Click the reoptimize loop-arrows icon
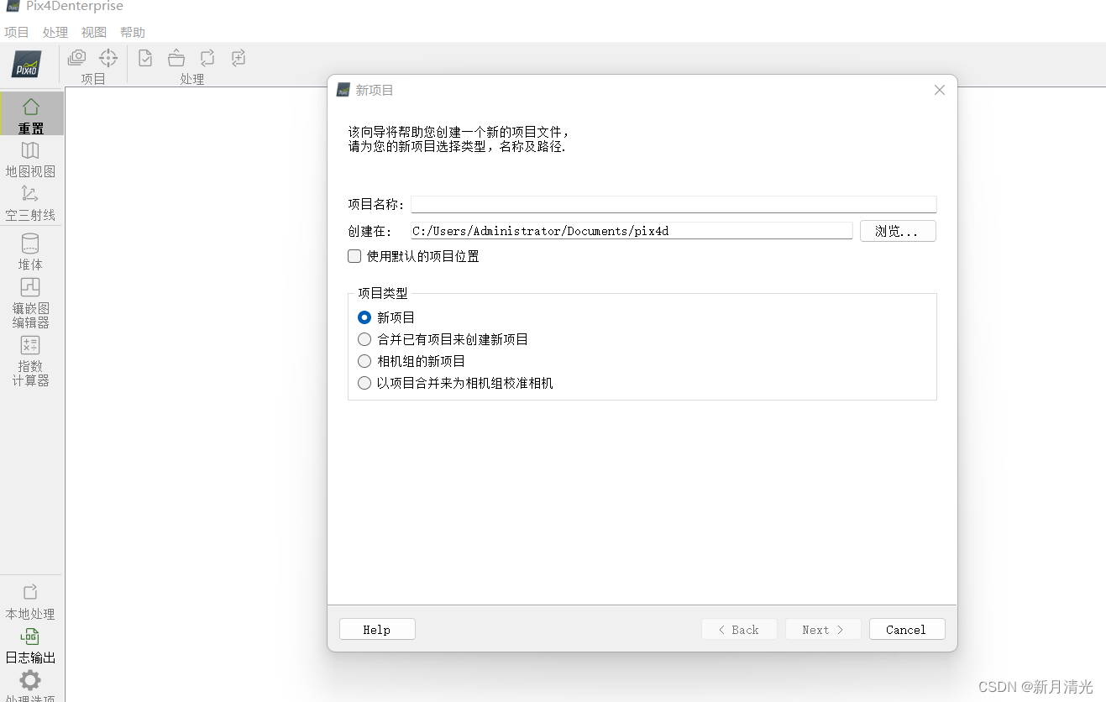The width and height of the screenshot is (1106, 702). [x=207, y=58]
